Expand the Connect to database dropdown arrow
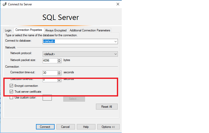The image size is (209, 133). coord(115,42)
